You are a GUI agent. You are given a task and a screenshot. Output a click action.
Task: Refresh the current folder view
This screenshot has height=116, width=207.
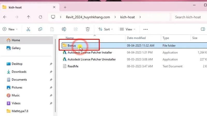(x=40, y=17)
